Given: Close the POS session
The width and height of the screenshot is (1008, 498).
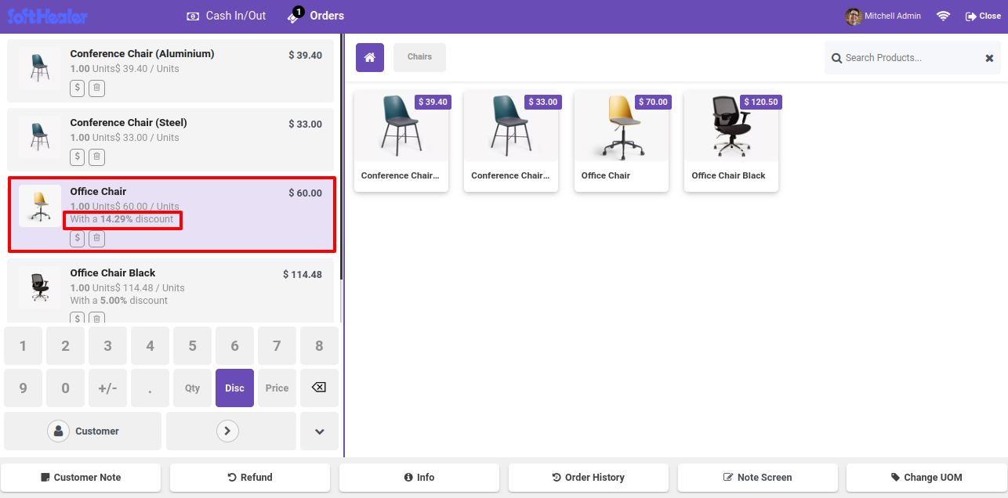Looking at the screenshot, I should click(983, 16).
